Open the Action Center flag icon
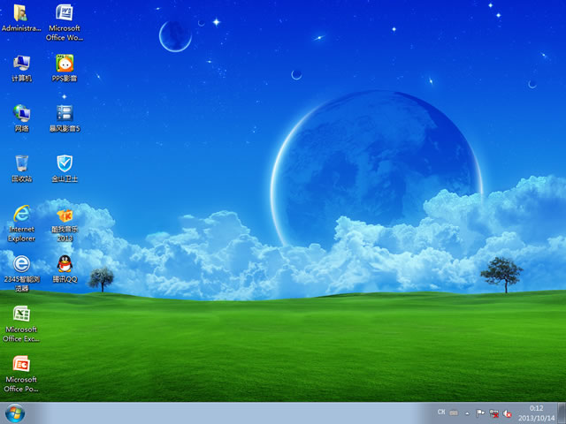 pos(480,413)
